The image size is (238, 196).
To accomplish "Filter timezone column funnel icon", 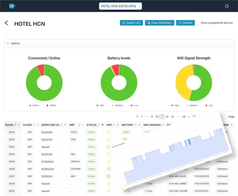I will pyautogui.click(x=232, y=125).
